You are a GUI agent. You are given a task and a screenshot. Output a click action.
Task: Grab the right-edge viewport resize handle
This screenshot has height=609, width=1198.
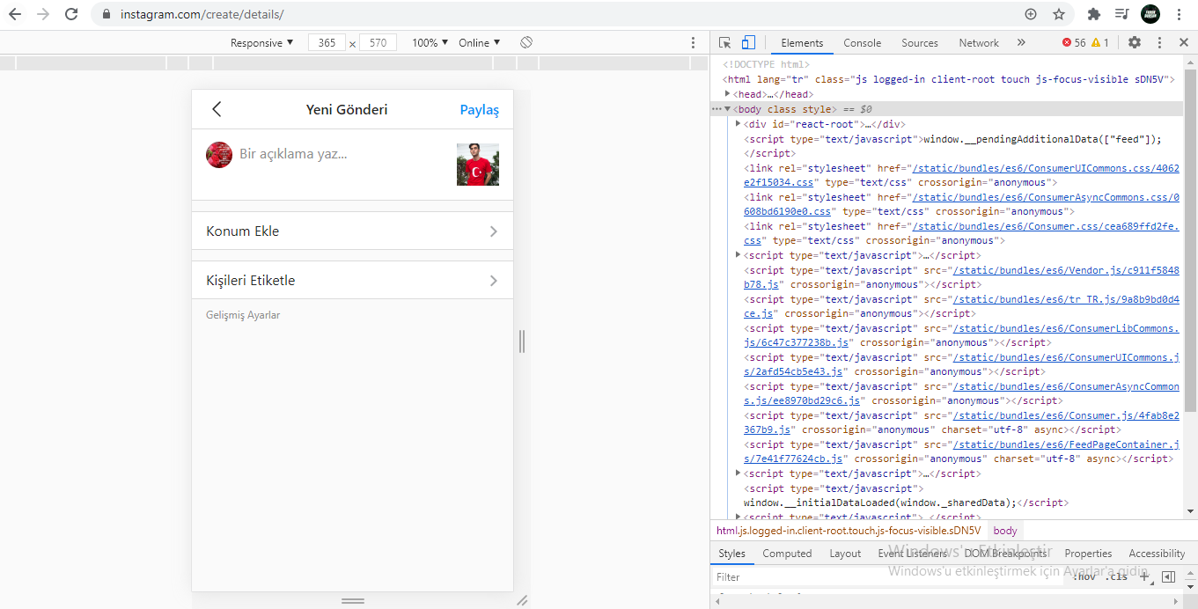[x=522, y=341]
